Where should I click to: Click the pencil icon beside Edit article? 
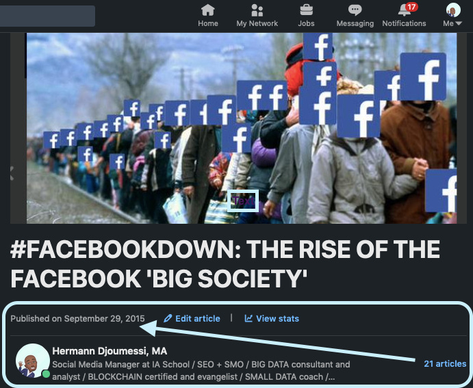[x=168, y=318]
